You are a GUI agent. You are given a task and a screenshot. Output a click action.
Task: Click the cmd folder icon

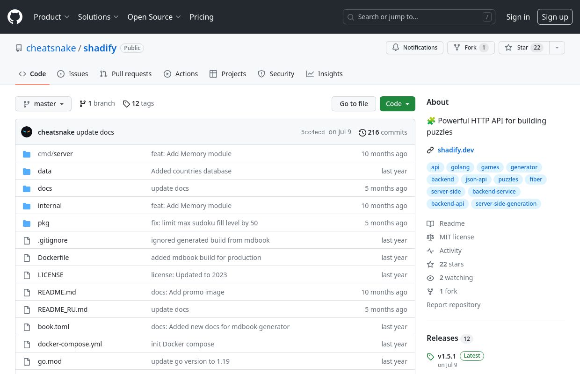pos(27,154)
